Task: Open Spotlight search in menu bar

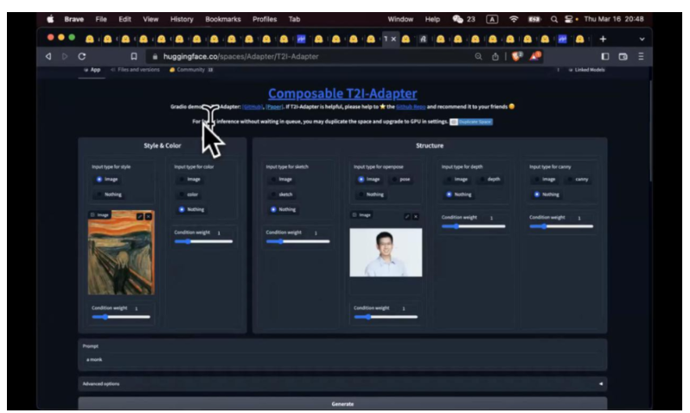Action: 554,19
